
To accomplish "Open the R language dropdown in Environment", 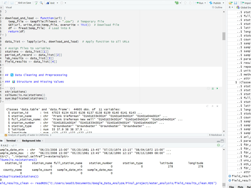I will point(231,7).
